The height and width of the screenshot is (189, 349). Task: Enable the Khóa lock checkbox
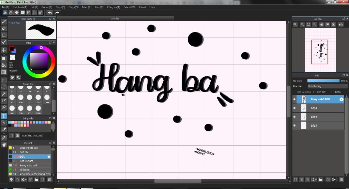coord(333,92)
